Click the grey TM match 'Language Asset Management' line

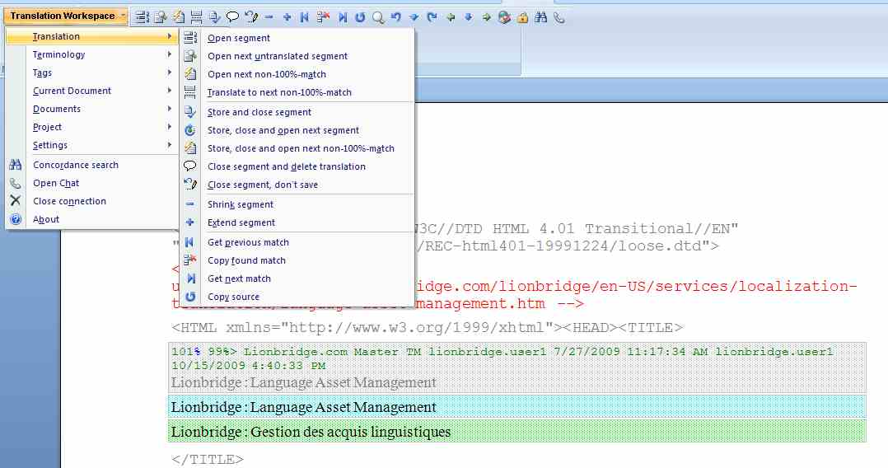344,383
